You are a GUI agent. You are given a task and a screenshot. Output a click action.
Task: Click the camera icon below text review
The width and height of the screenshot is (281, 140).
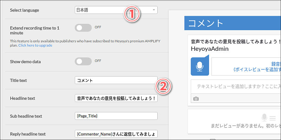[x=196, y=99]
